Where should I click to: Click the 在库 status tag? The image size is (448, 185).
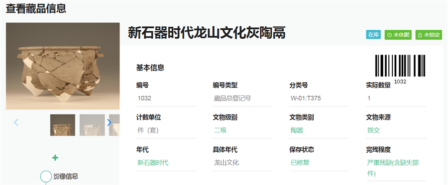click(373, 35)
